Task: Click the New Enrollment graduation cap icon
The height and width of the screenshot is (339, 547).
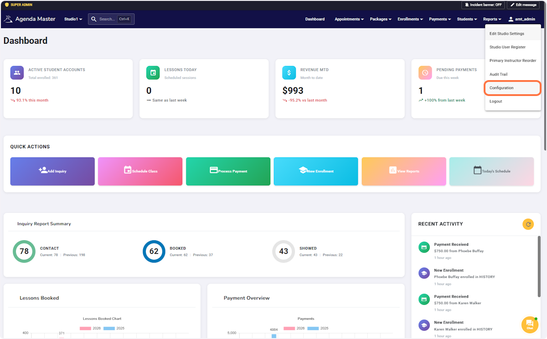Action: point(303,170)
